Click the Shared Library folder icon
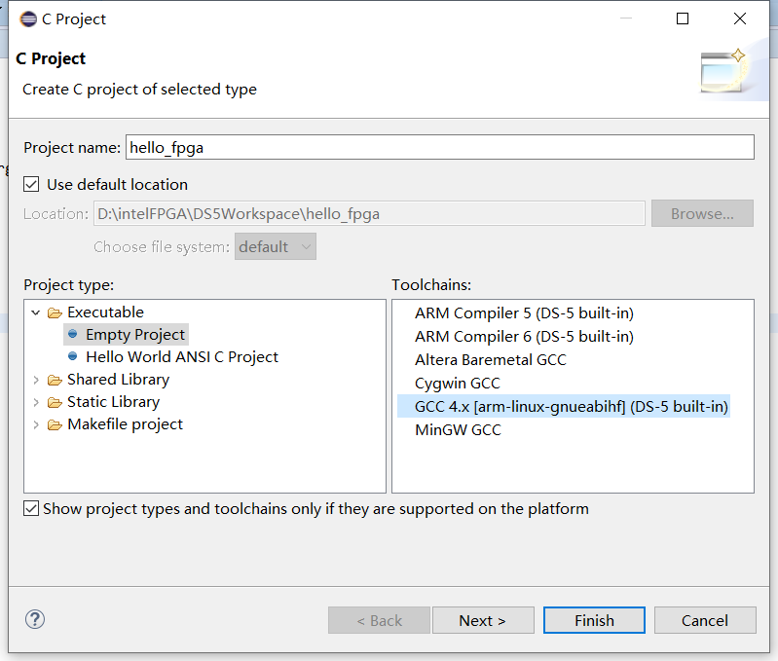The width and height of the screenshot is (778, 661). pos(55,381)
